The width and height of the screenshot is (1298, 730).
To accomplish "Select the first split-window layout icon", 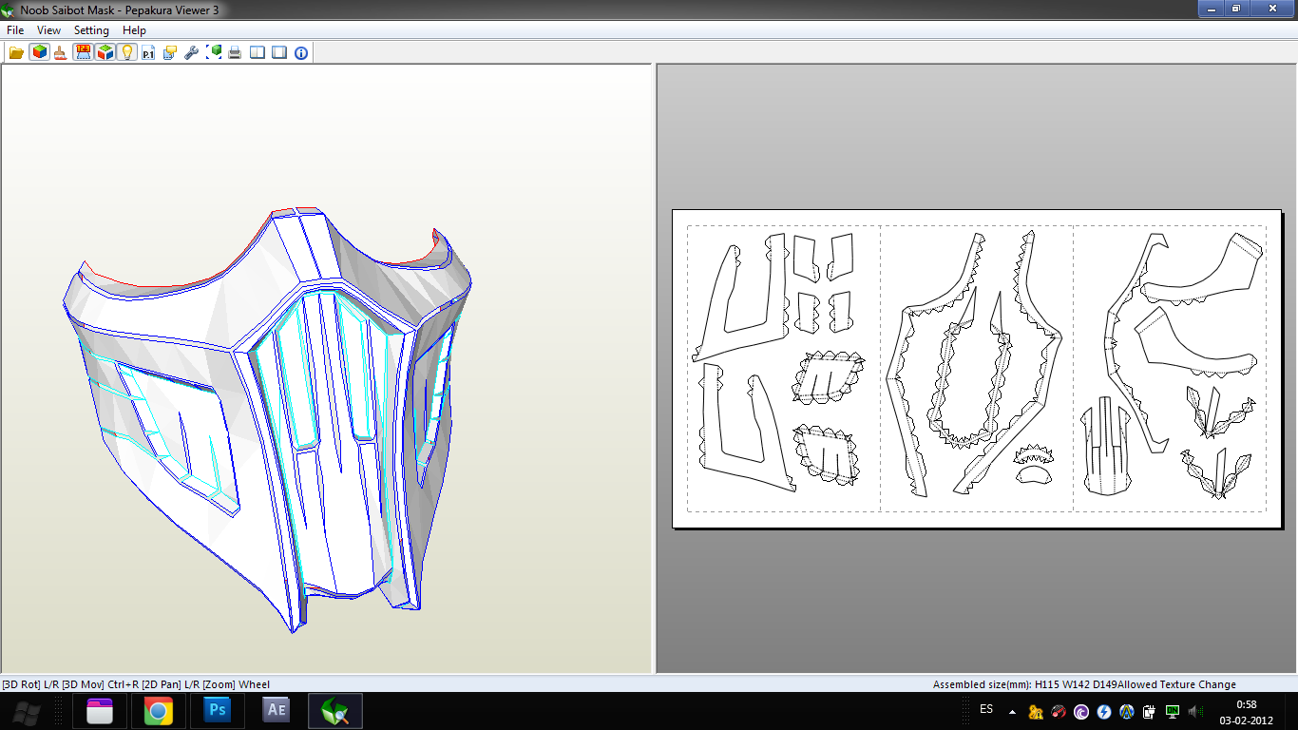I will (258, 52).
